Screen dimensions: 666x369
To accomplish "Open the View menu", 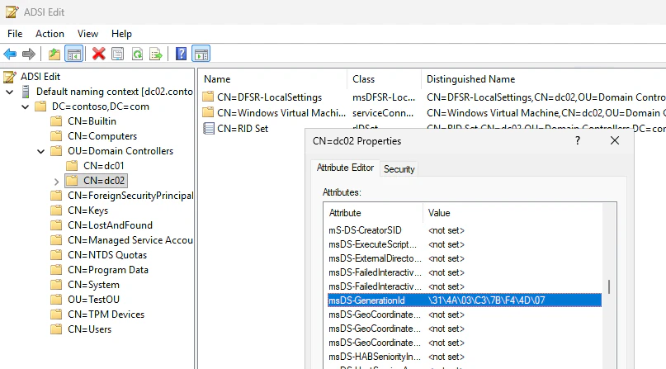I will [87, 34].
